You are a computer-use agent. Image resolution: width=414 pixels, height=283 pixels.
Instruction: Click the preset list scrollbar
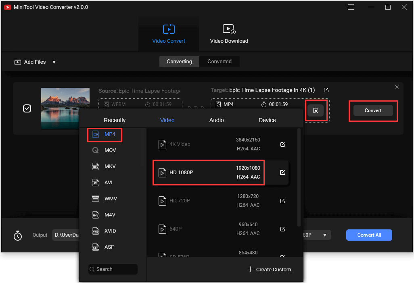299,177
